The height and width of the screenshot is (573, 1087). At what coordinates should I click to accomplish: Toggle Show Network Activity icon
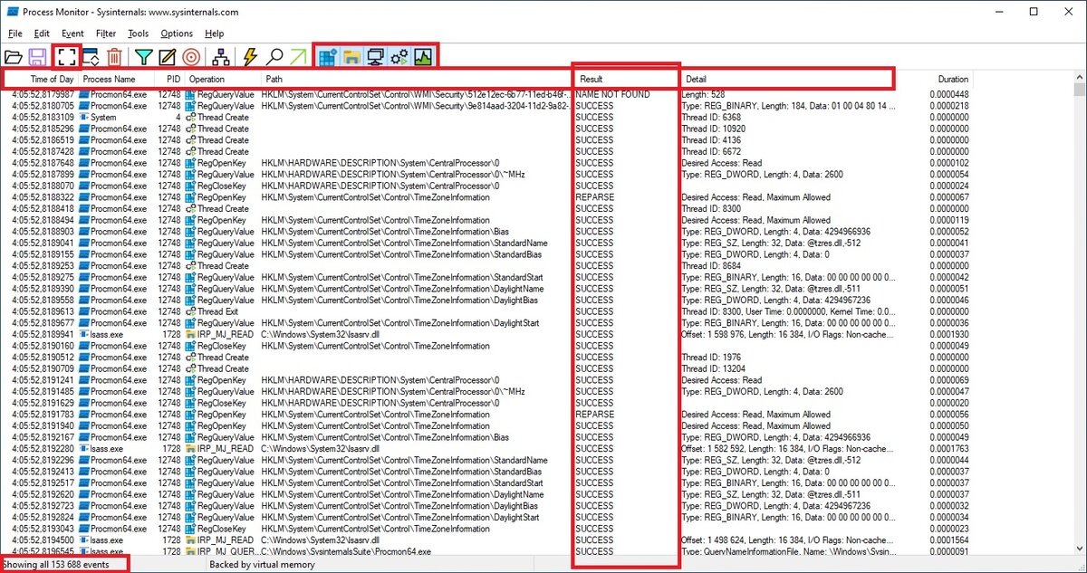pyautogui.click(x=375, y=57)
